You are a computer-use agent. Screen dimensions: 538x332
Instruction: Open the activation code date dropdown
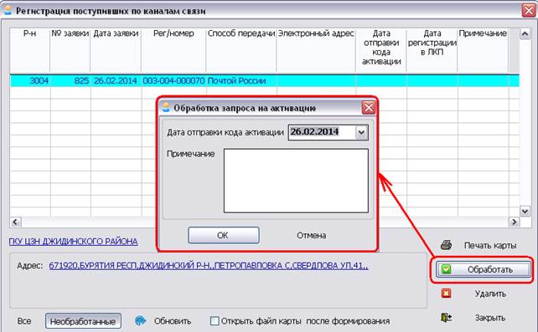(x=361, y=132)
